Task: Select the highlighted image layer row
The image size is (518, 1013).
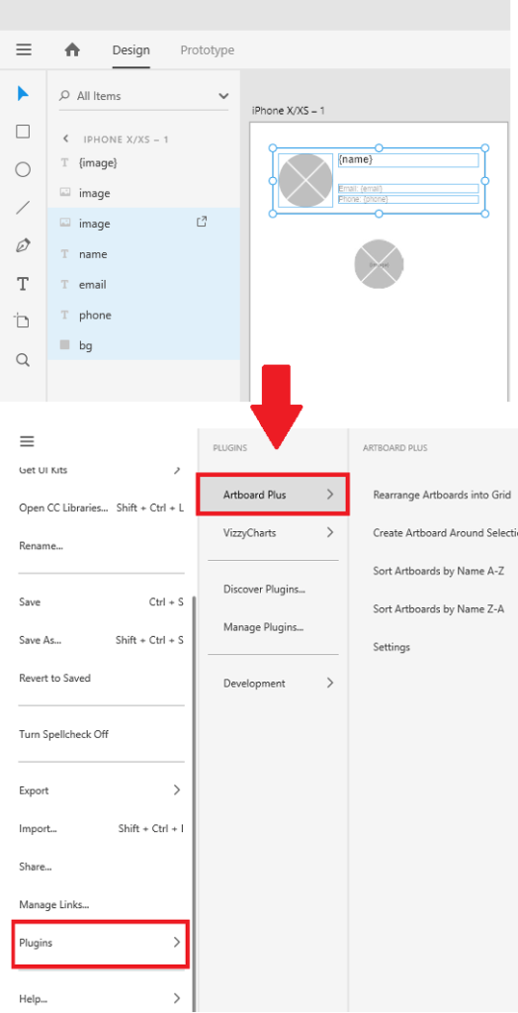Action: click(143, 223)
